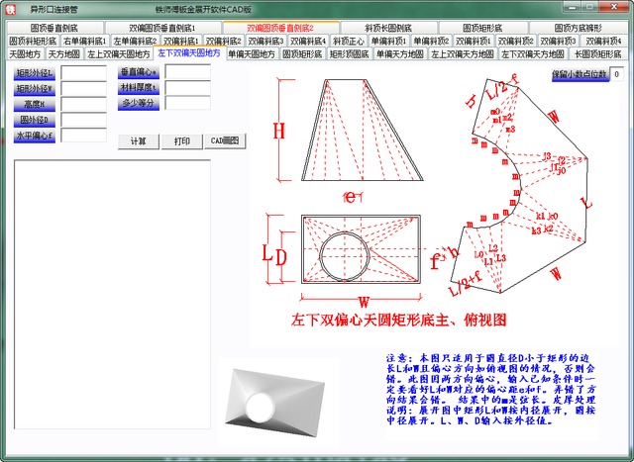Click the red app icon in title bar
This screenshot has width=634, height=462.
[10, 9]
